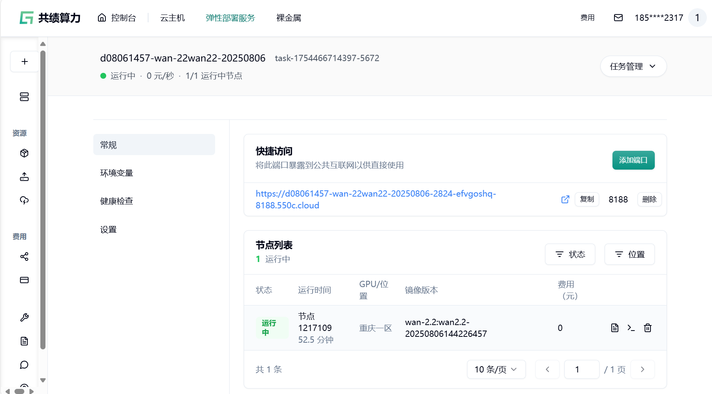
Task: Open the quick access URL in new tab icon
Action: click(565, 199)
